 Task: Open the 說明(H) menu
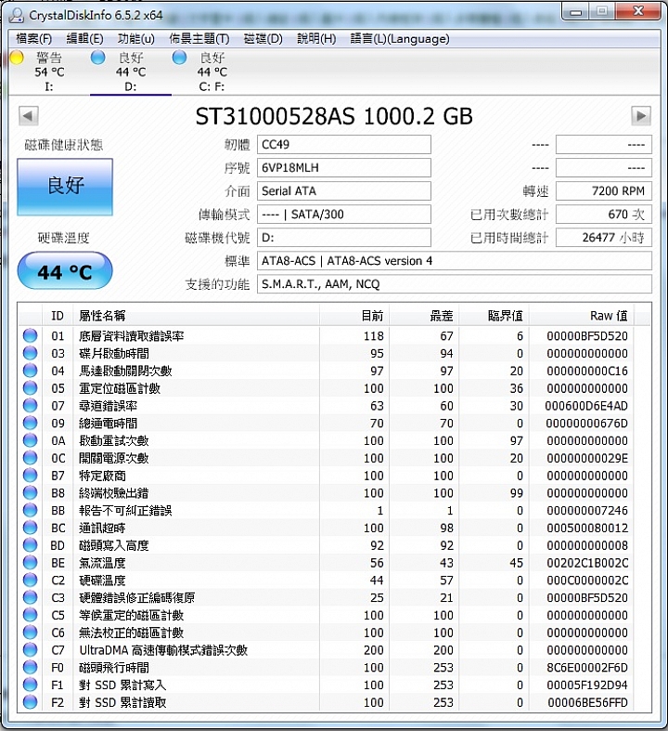pyautogui.click(x=316, y=39)
